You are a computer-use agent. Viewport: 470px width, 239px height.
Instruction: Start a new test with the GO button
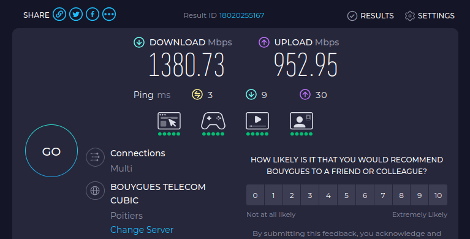coord(51,151)
